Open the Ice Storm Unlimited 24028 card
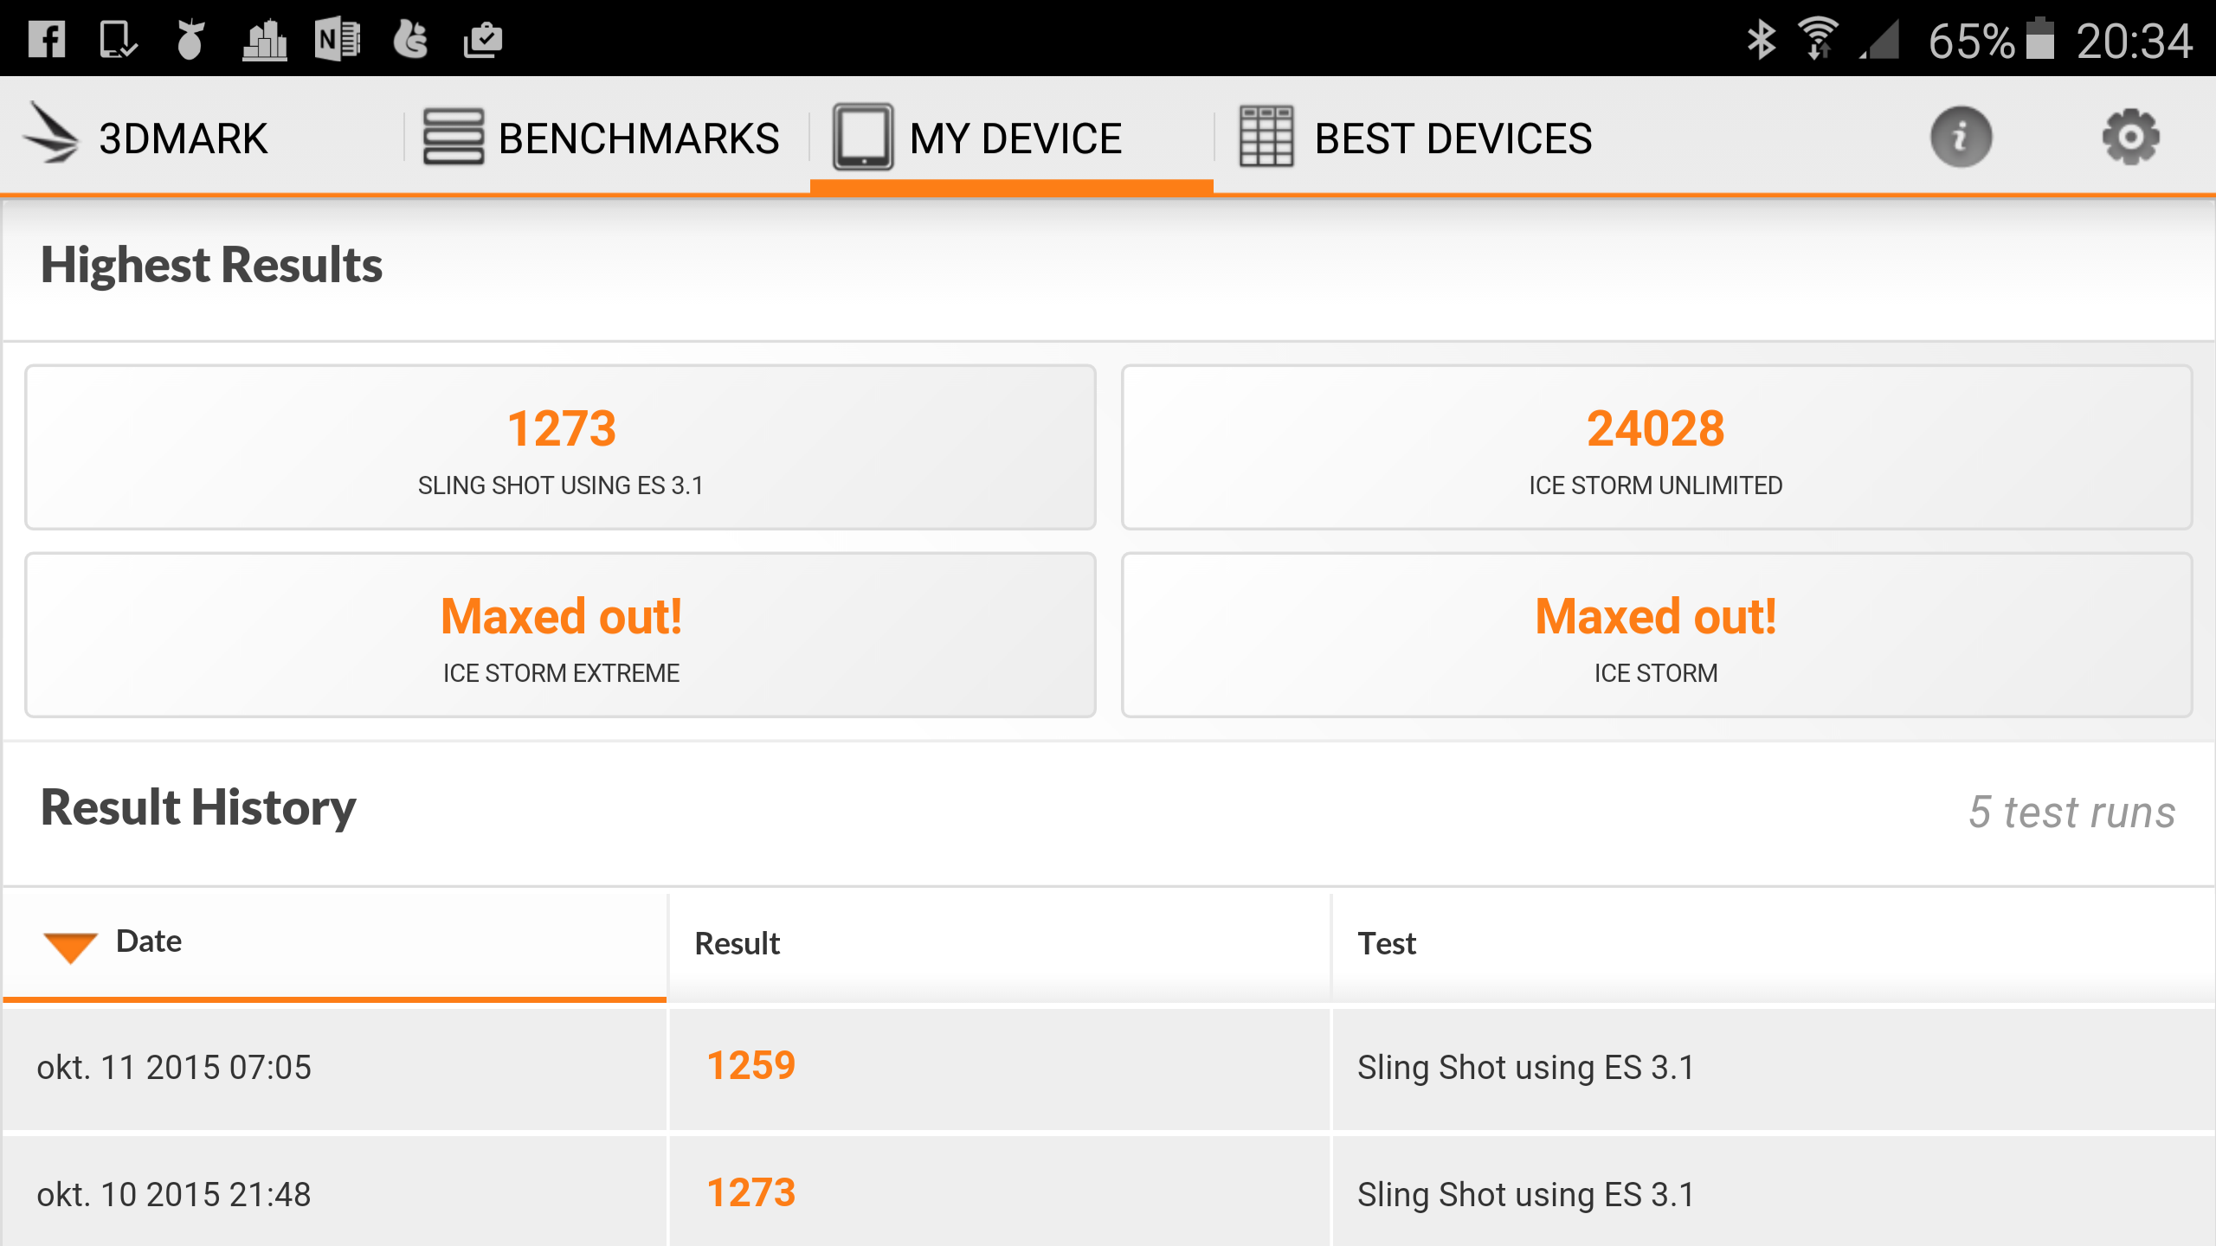 [x=1656, y=446]
